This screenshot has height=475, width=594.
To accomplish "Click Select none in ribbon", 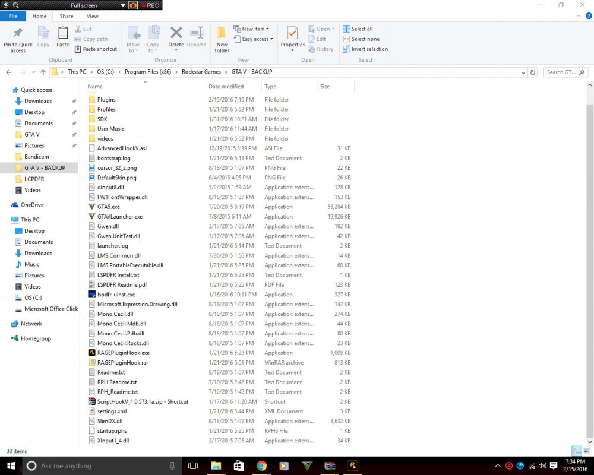I will (x=361, y=39).
